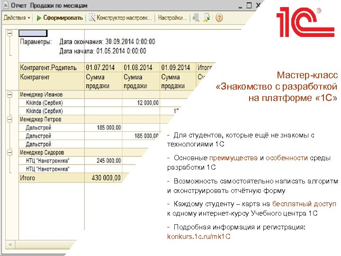
Task: Collapse the Менеджер Петров group
Action: pos(10,119)
